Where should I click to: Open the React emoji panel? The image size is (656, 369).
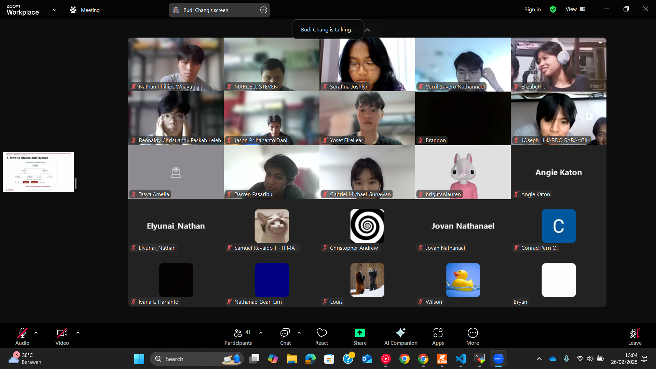coord(322,336)
